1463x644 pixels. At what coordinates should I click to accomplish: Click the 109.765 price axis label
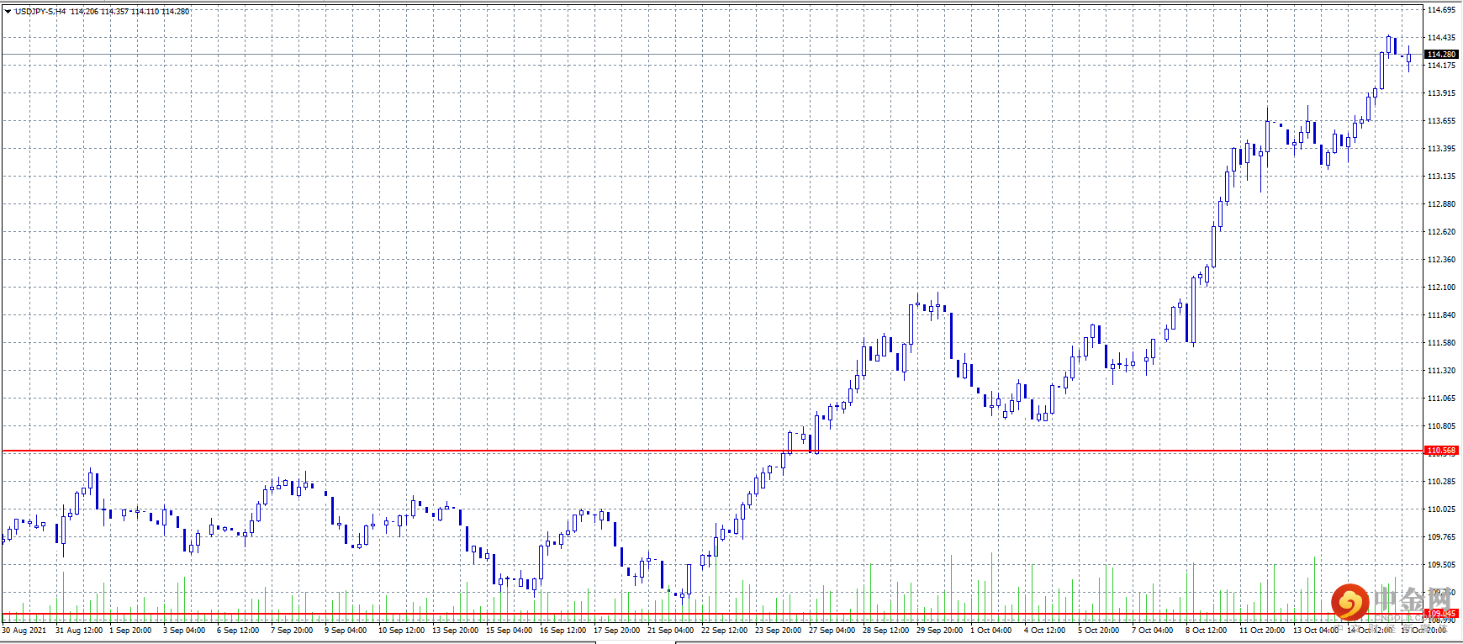tap(1441, 537)
